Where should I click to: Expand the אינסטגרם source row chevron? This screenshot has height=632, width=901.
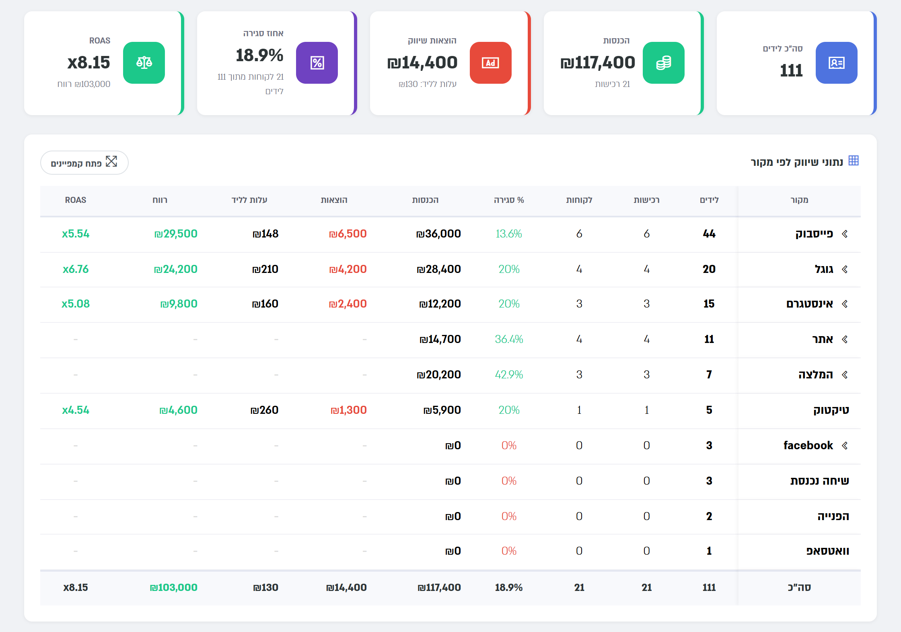(x=845, y=304)
